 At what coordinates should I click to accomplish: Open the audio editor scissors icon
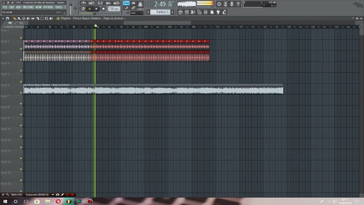225,4
